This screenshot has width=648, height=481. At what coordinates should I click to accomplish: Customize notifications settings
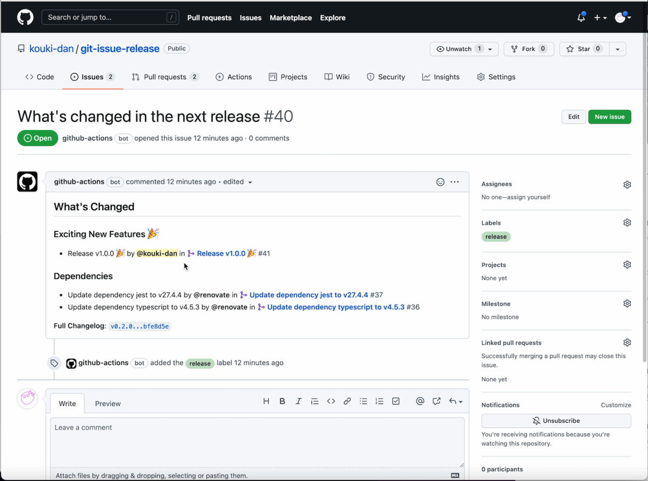616,405
